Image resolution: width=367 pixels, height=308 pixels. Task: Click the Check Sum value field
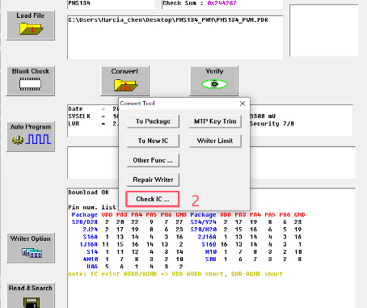pos(222,4)
